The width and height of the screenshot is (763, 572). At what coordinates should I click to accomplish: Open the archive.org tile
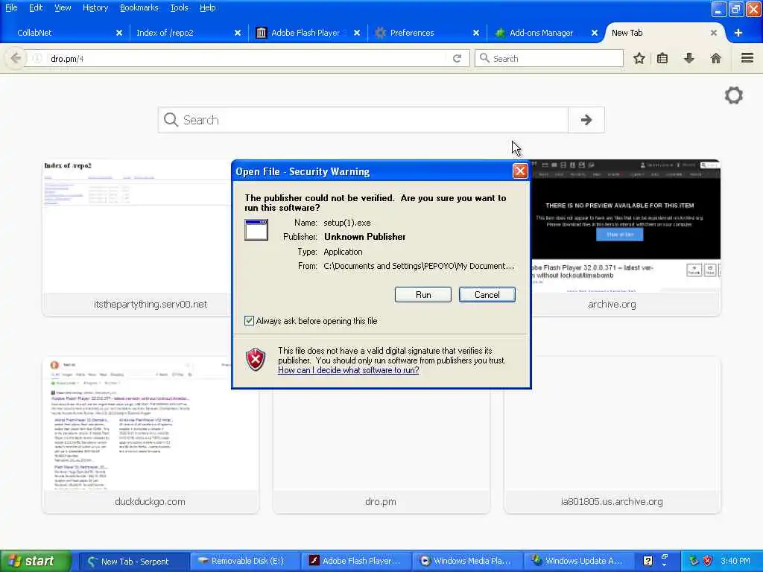pos(625,238)
